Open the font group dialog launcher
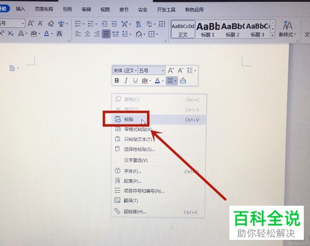This screenshot has height=246, width=310. 69,40
